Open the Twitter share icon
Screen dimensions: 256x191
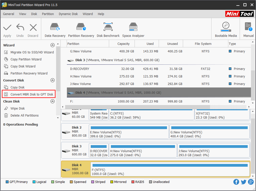coord(243,182)
